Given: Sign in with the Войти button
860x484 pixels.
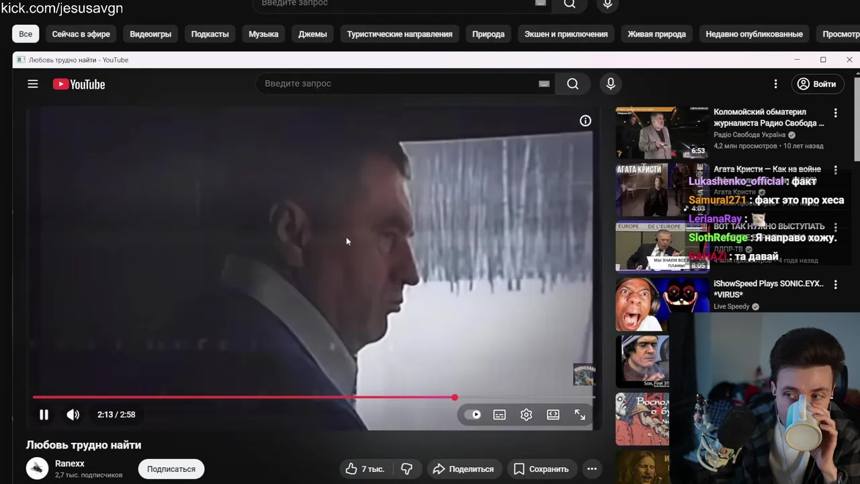Looking at the screenshot, I should tap(816, 84).
